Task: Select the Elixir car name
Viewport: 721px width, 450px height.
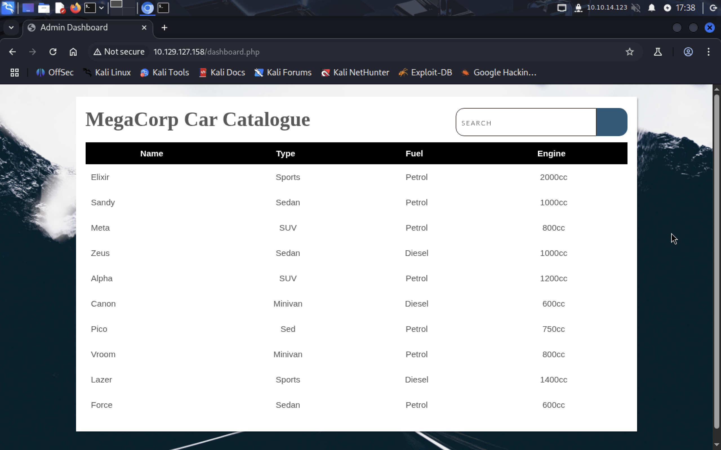Action: pyautogui.click(x=100, y=177)
